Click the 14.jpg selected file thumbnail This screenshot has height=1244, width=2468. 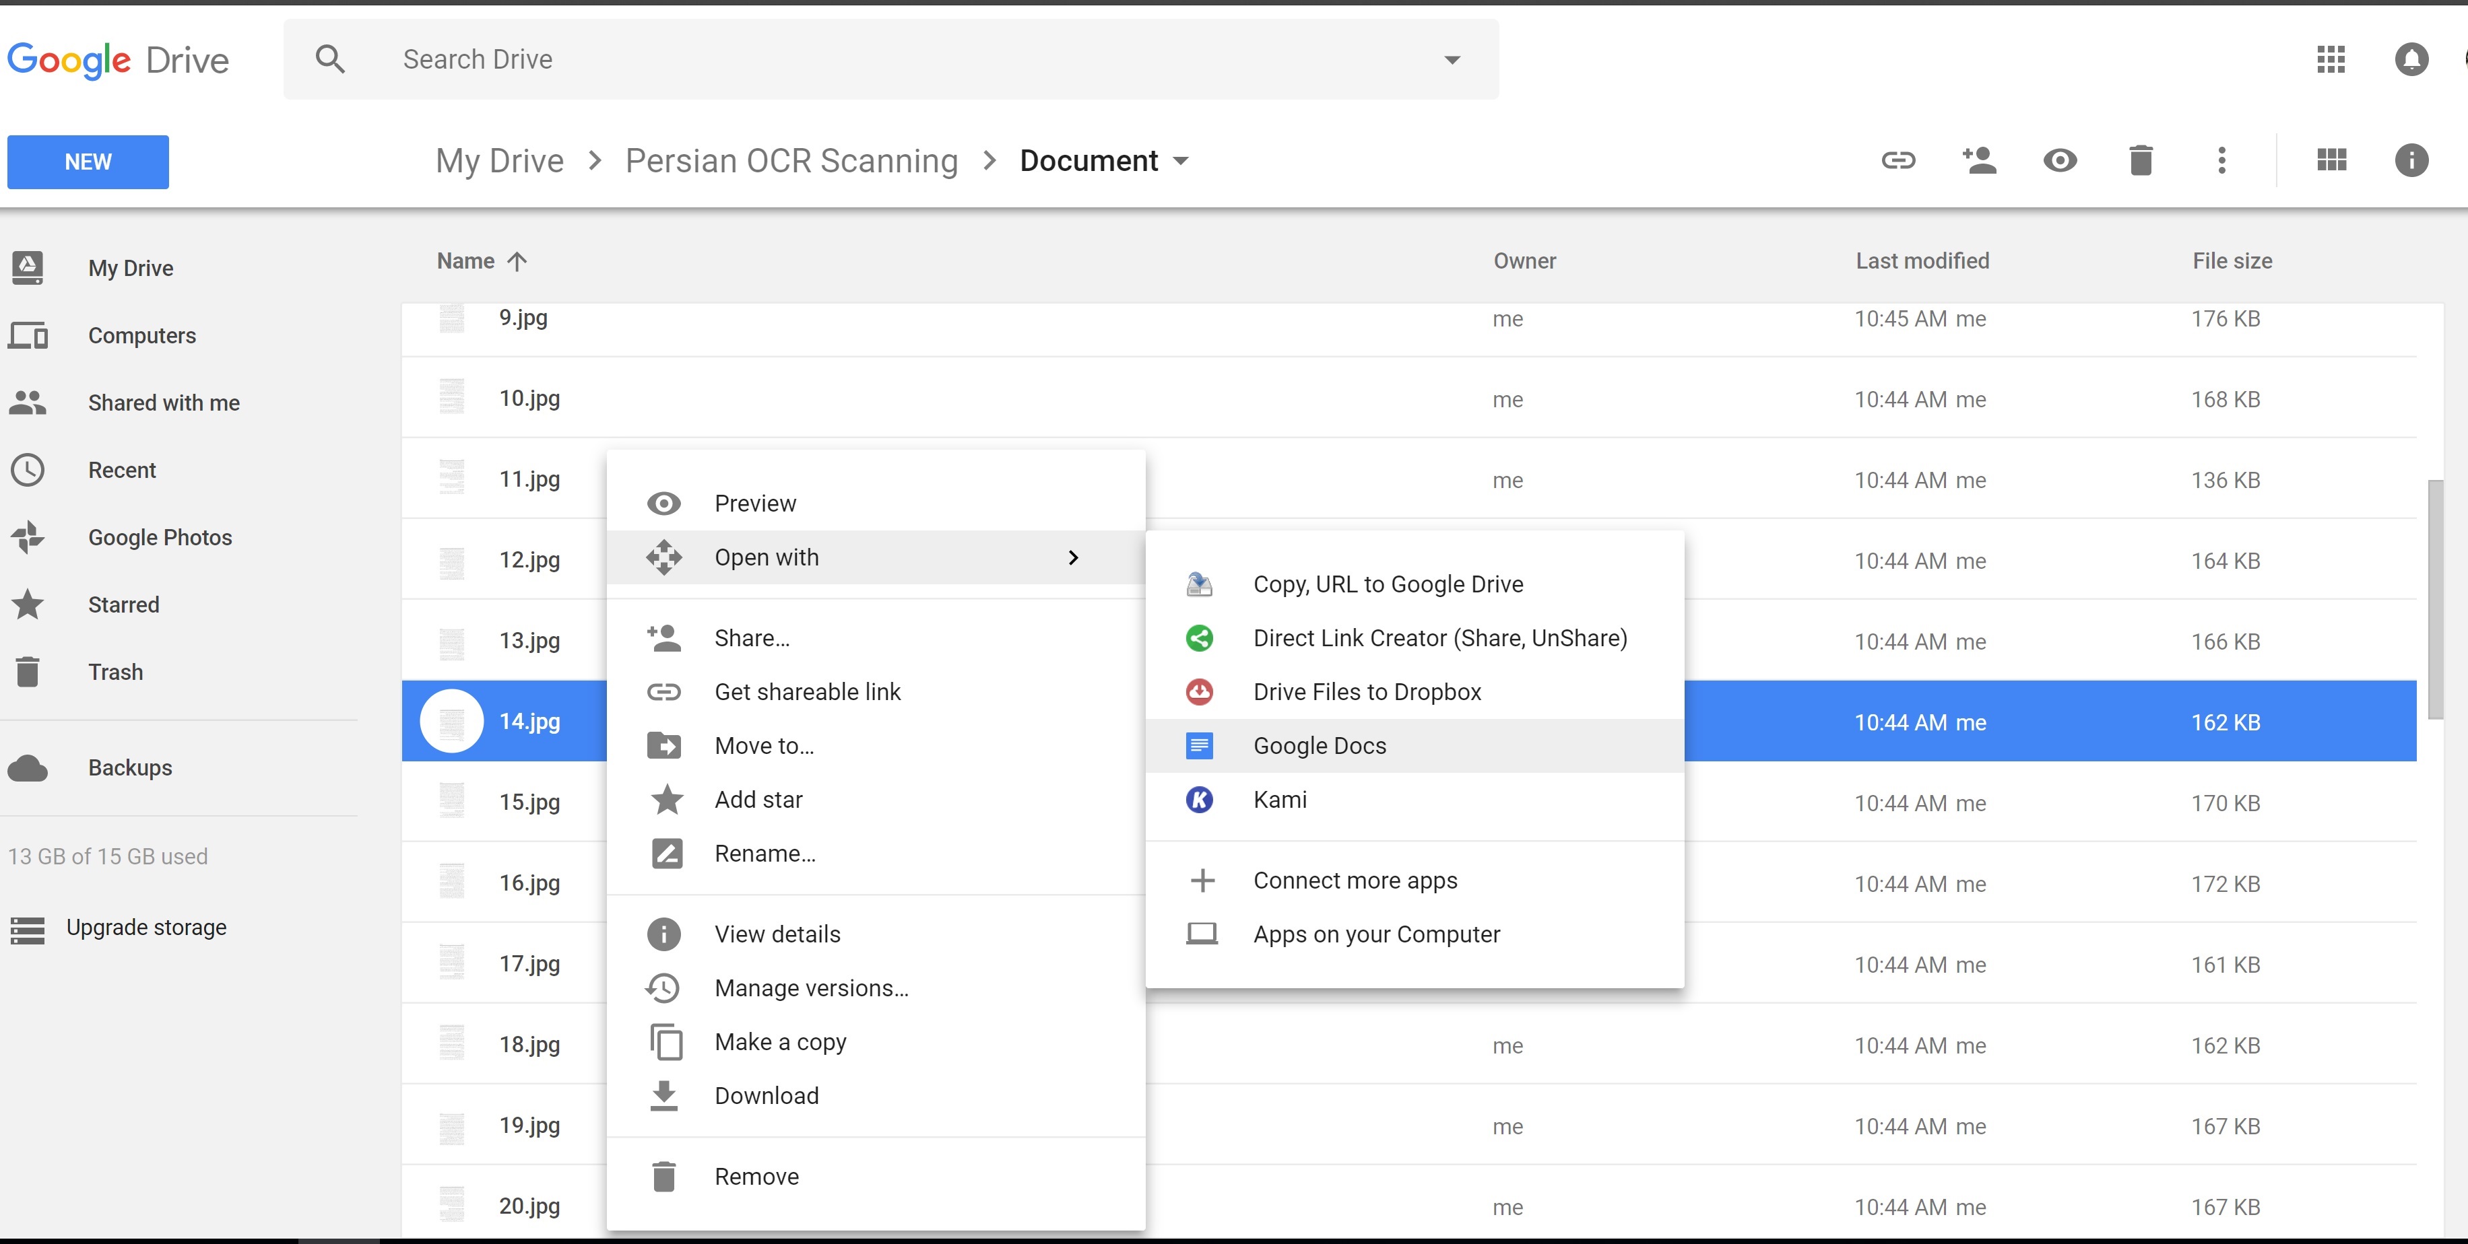point(451,721)
